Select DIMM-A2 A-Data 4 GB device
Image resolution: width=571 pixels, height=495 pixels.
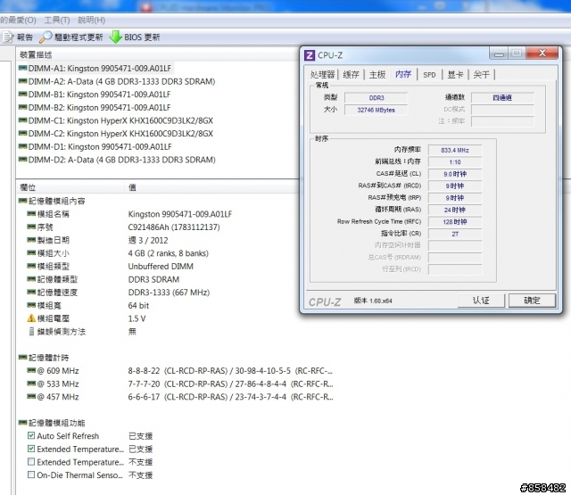(x=117, y=81)
